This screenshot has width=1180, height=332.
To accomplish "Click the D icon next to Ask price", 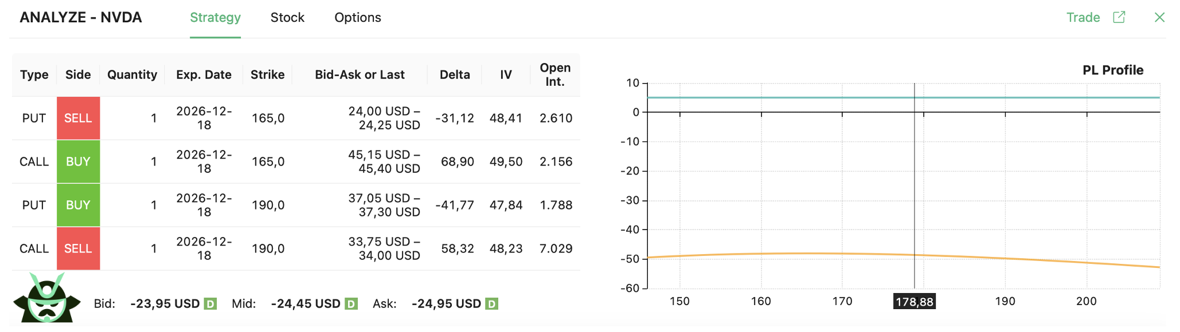I will (x=492, y=303).
